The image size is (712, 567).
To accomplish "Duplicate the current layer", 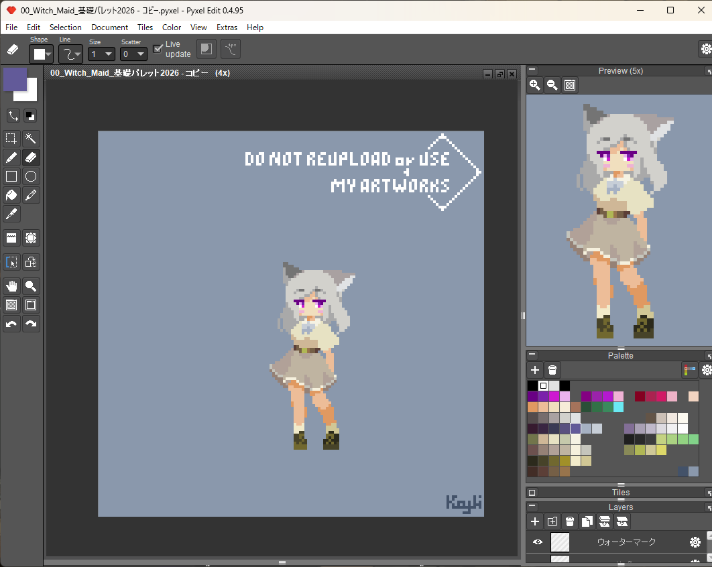I will (587, 521).
